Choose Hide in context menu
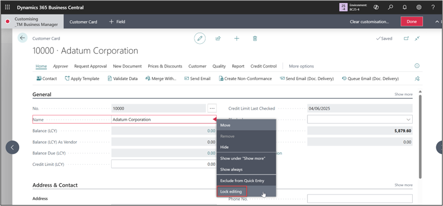Image resolution: width=443 pixels, height=206 pixels. [x=246, y=147]
